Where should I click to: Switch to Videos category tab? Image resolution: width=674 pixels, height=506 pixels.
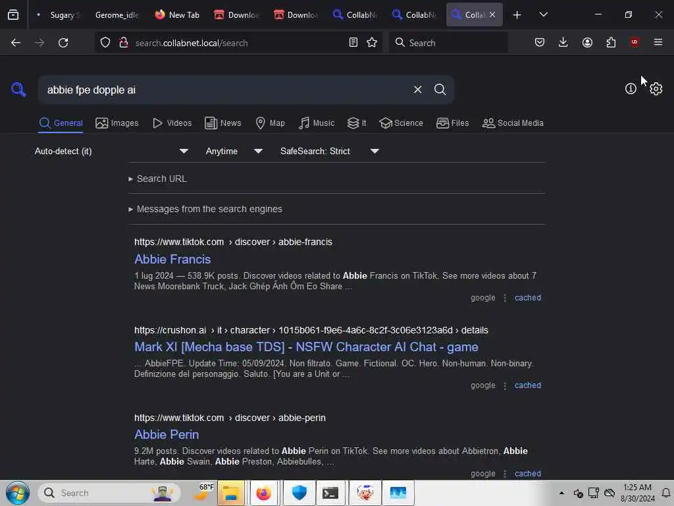pos(172,123)
